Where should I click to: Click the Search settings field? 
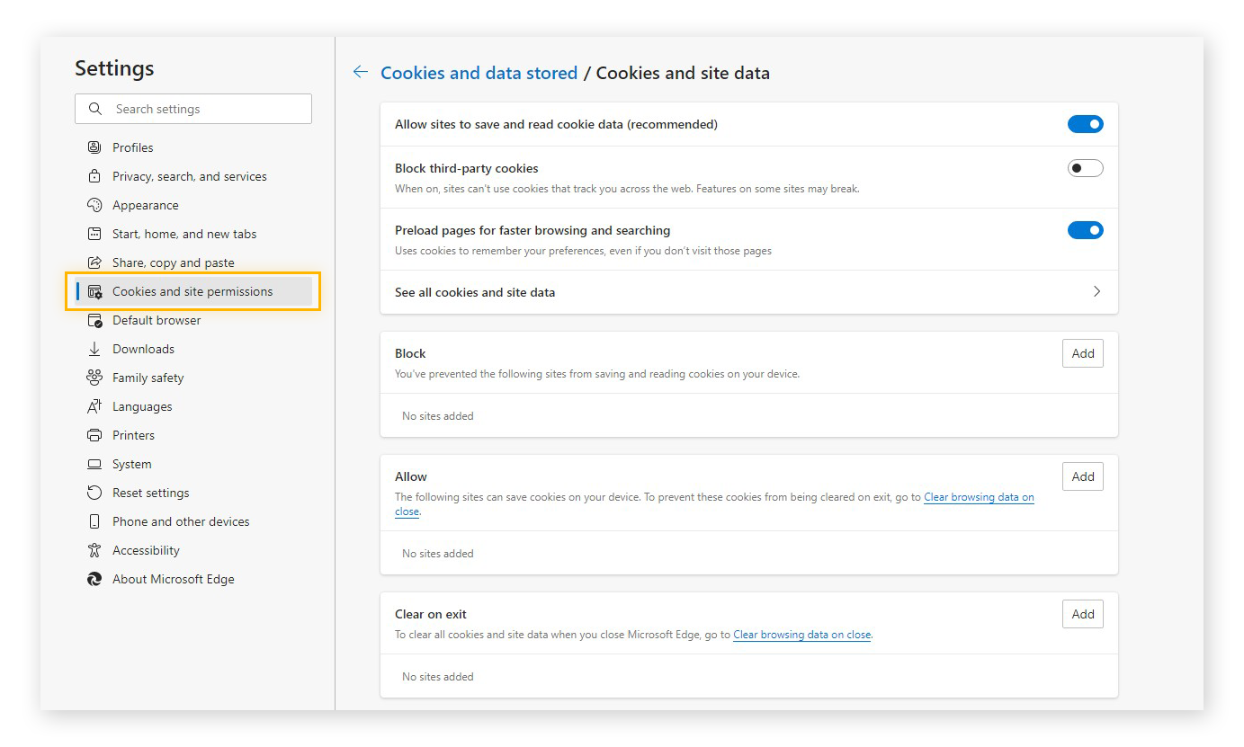coord(193,108)
